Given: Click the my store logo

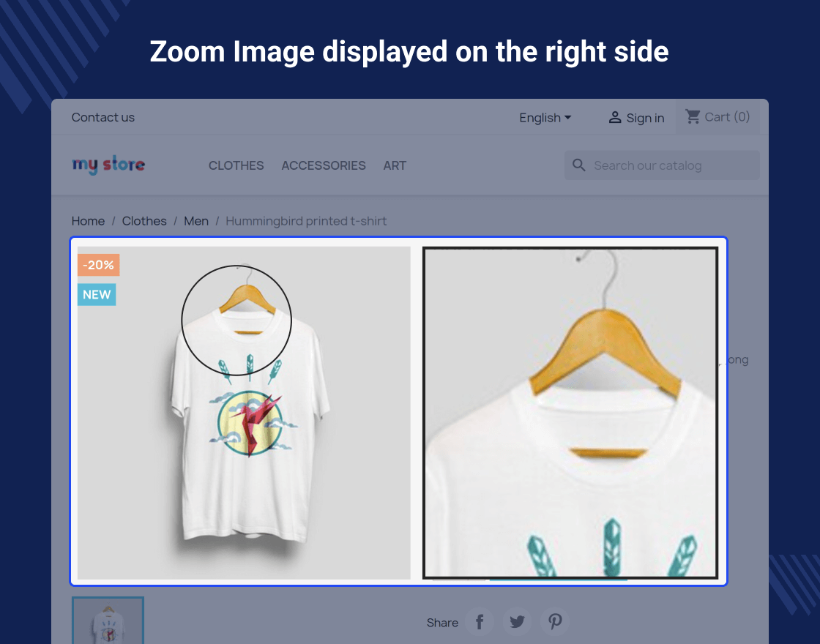Looking at the screenshot, I should (x=108, y=165).
